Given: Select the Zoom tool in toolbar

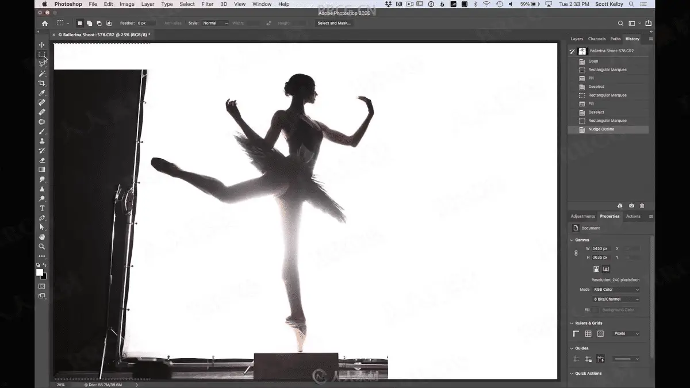Looking at the screenshot, I should pos(42,247).
